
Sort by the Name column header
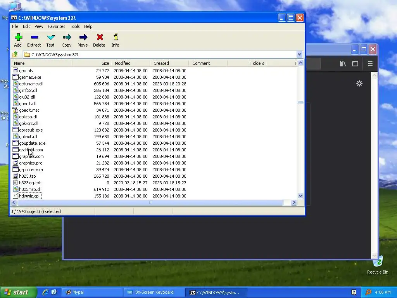tap(42, 63)
